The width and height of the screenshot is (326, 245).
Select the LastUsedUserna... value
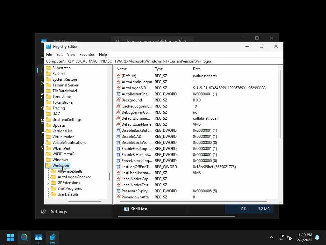click(x=136, y=173)
